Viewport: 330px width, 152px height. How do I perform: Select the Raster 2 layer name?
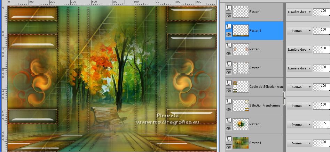pyautogui.click(x=255, y=68)
